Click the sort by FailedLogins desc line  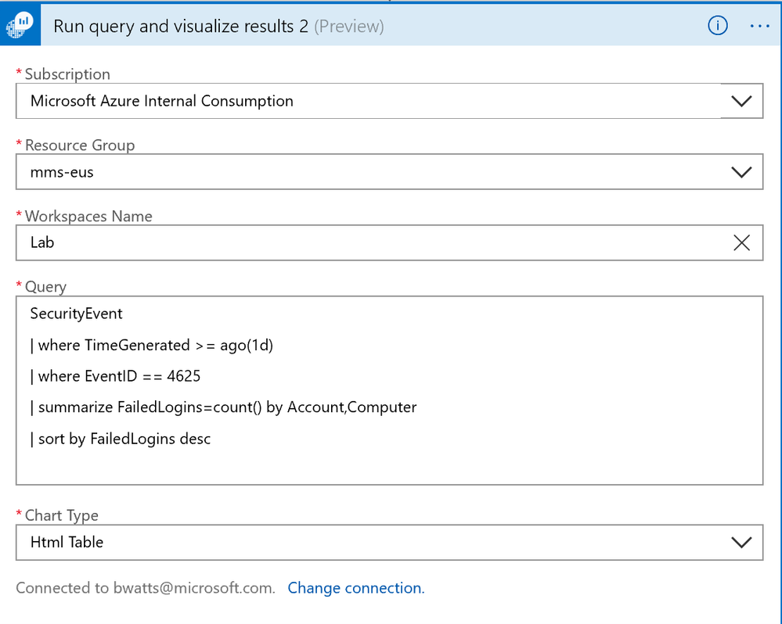[x=121, y=439]
